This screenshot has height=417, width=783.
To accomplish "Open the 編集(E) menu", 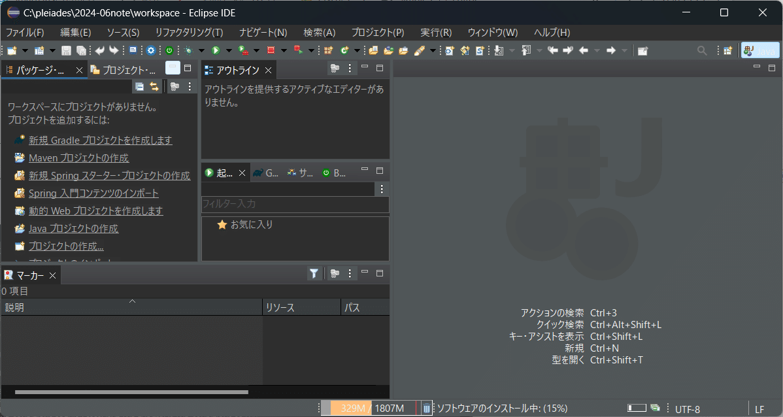I will click(x=75, y=33).
